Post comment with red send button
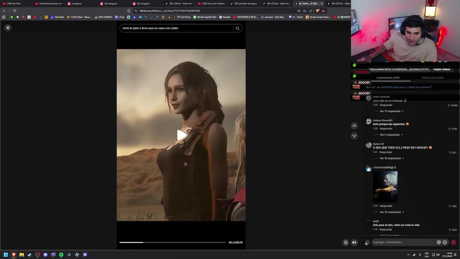 click(454, 242)
